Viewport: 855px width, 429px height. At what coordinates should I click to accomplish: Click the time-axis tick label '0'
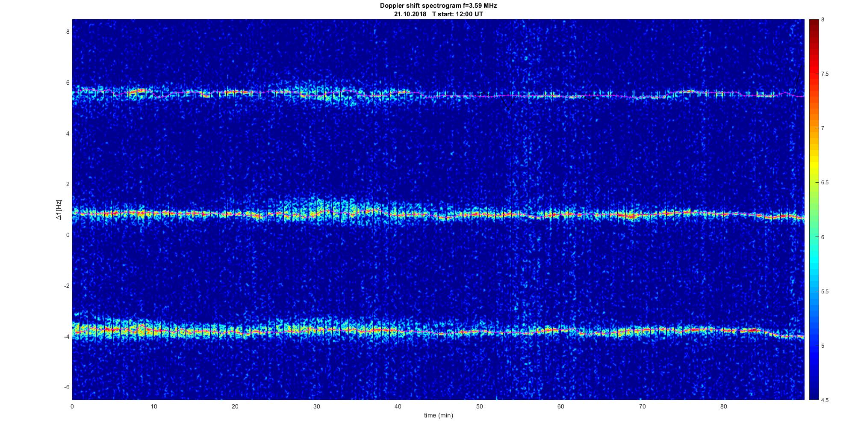tap(72, 406)
